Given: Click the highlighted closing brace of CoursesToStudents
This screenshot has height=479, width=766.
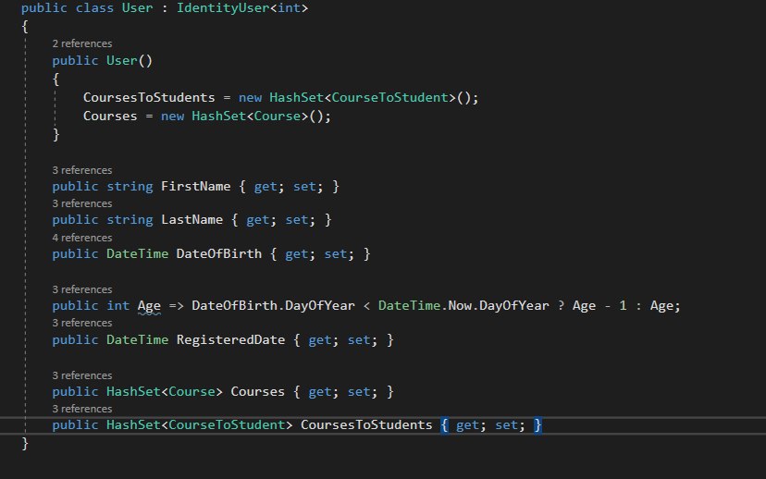Looking at the screenshot, I should (x=537, y=424).
